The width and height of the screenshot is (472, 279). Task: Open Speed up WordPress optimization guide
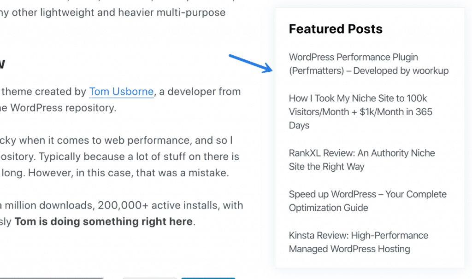[367, 201]
